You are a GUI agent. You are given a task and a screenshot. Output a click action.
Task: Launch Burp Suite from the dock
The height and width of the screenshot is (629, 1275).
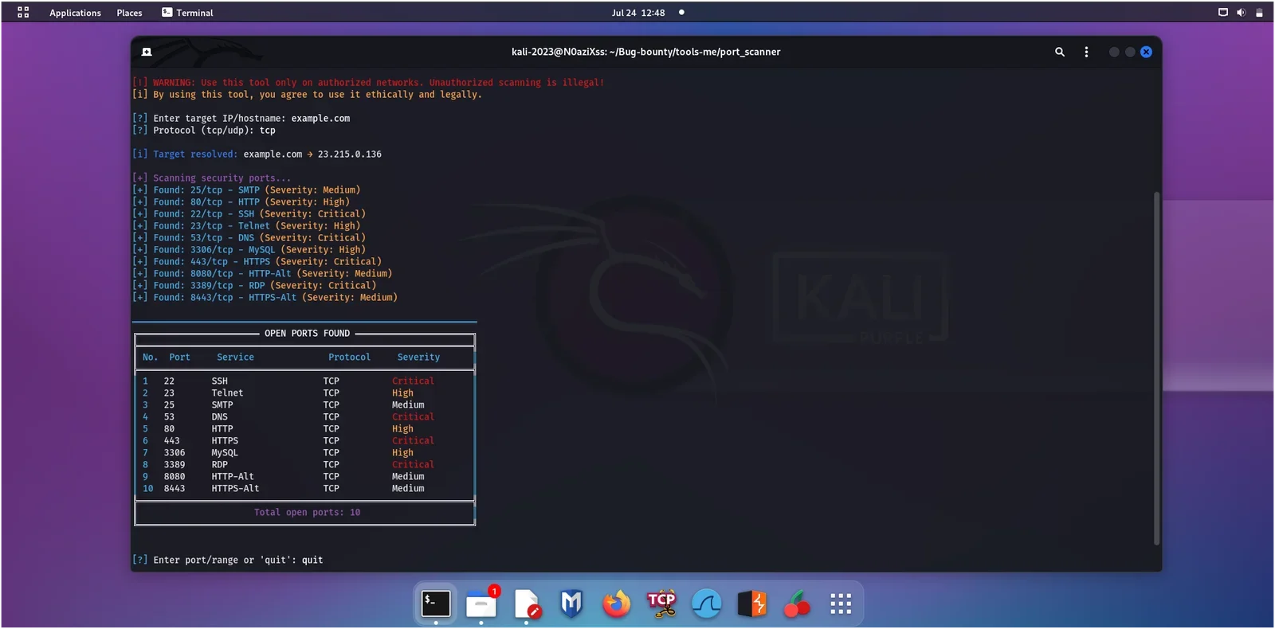coord(751,604)
